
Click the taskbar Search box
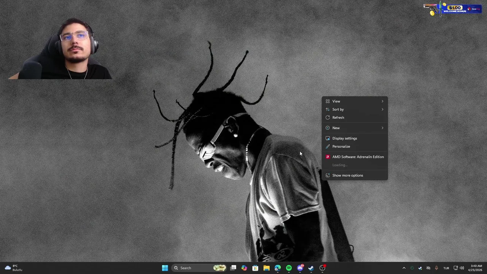coord(199,268)
